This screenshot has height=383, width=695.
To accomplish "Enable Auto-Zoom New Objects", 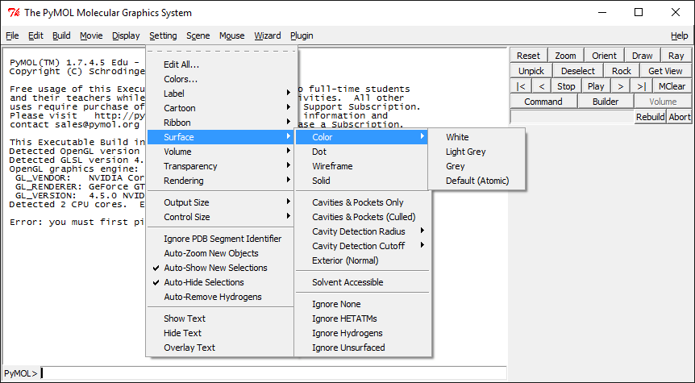I will (220, 253).
